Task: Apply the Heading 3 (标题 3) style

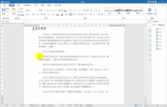Action: pyautogui.click(x=138, y=12)
